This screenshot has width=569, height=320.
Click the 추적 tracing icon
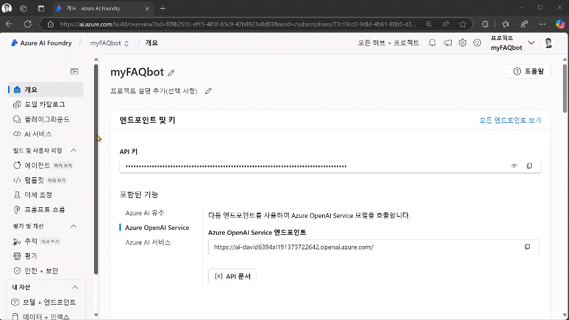[x=17, y=241]
